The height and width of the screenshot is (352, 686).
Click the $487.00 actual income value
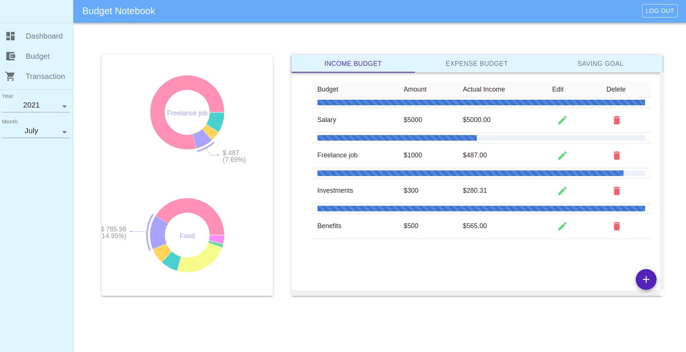click(x=475, y=155)
